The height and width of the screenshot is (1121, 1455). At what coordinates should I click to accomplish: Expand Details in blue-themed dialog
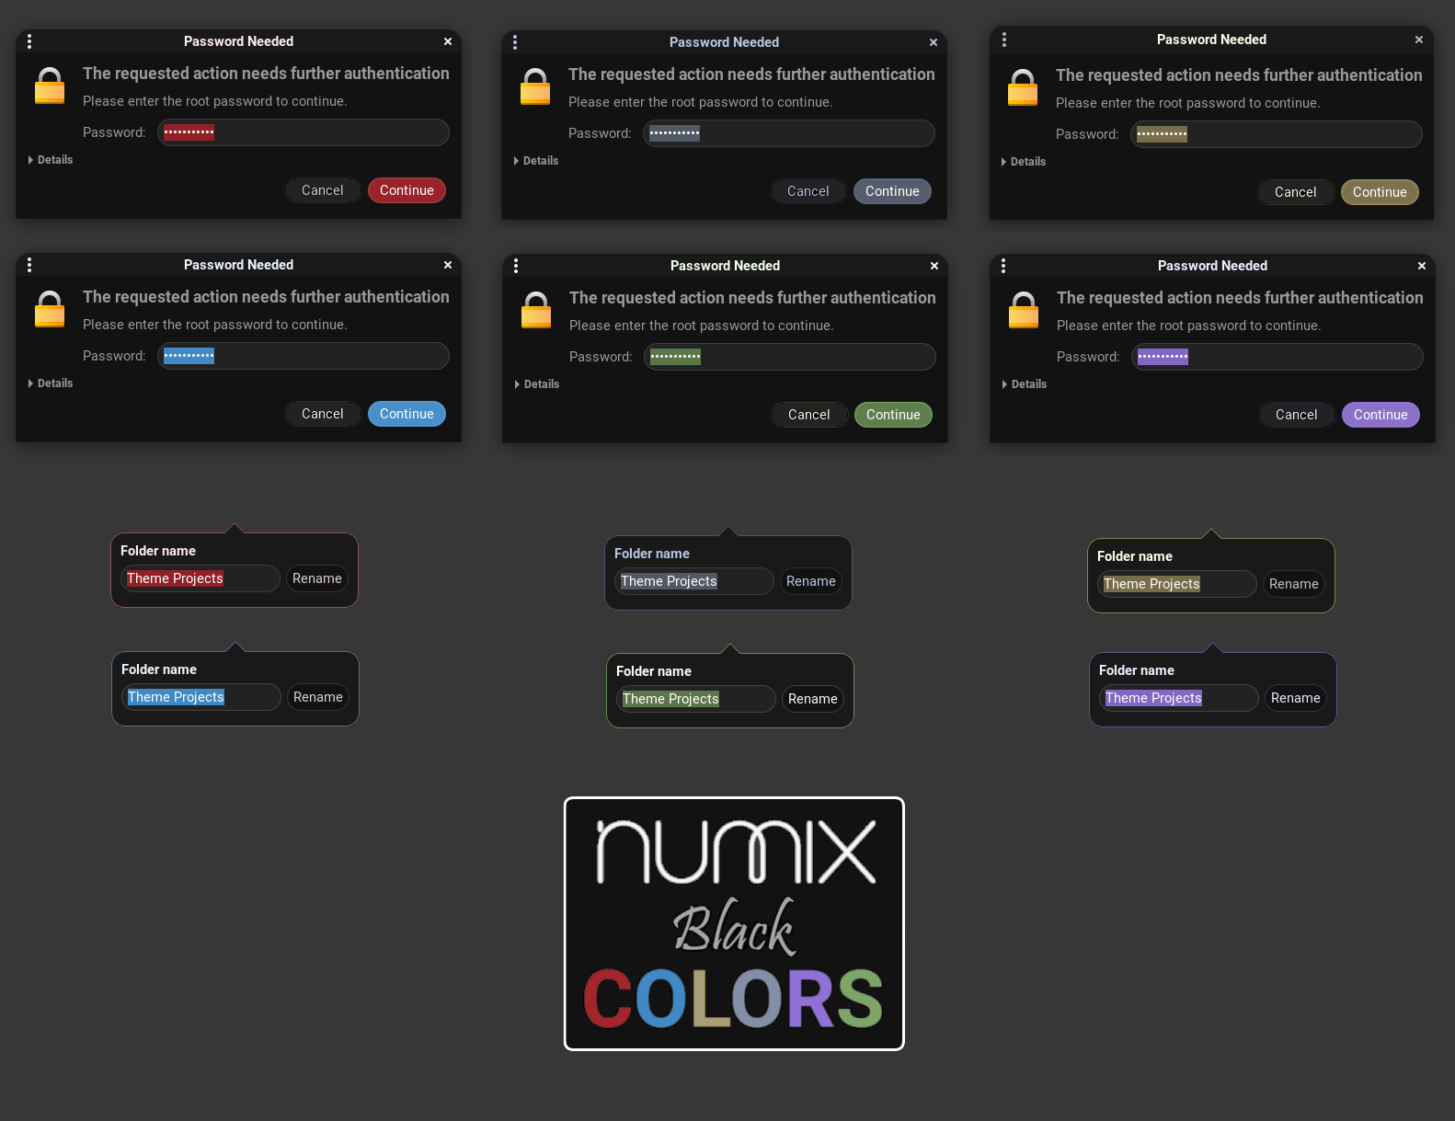tap(51, 383)
